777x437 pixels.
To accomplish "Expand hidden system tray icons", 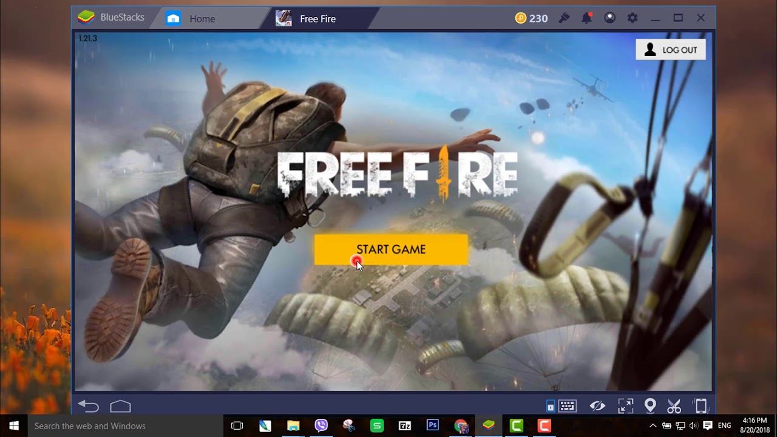I will pos(653,425).
